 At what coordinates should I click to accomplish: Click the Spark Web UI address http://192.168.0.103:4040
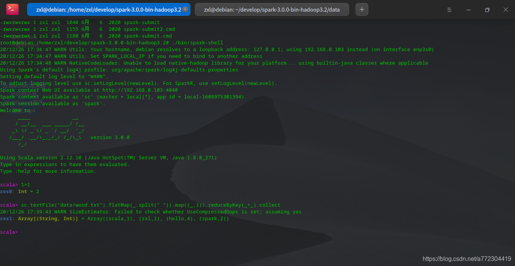point(140,90)
